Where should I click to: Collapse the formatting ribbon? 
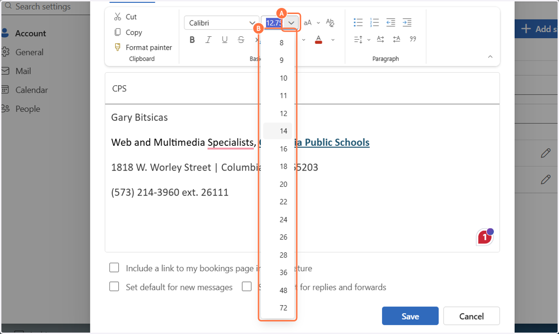click(490, 57)
